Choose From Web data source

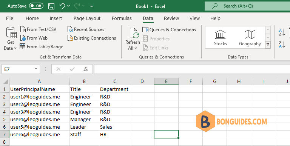(34, 38)
